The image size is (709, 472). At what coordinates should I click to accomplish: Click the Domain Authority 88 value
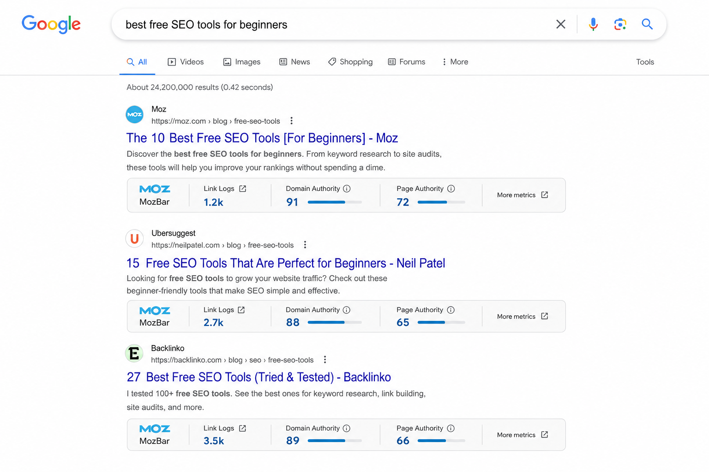coord(293,322)
